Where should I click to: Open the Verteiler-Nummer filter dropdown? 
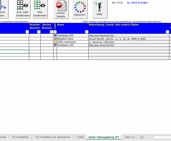click(x=39, y=32)
